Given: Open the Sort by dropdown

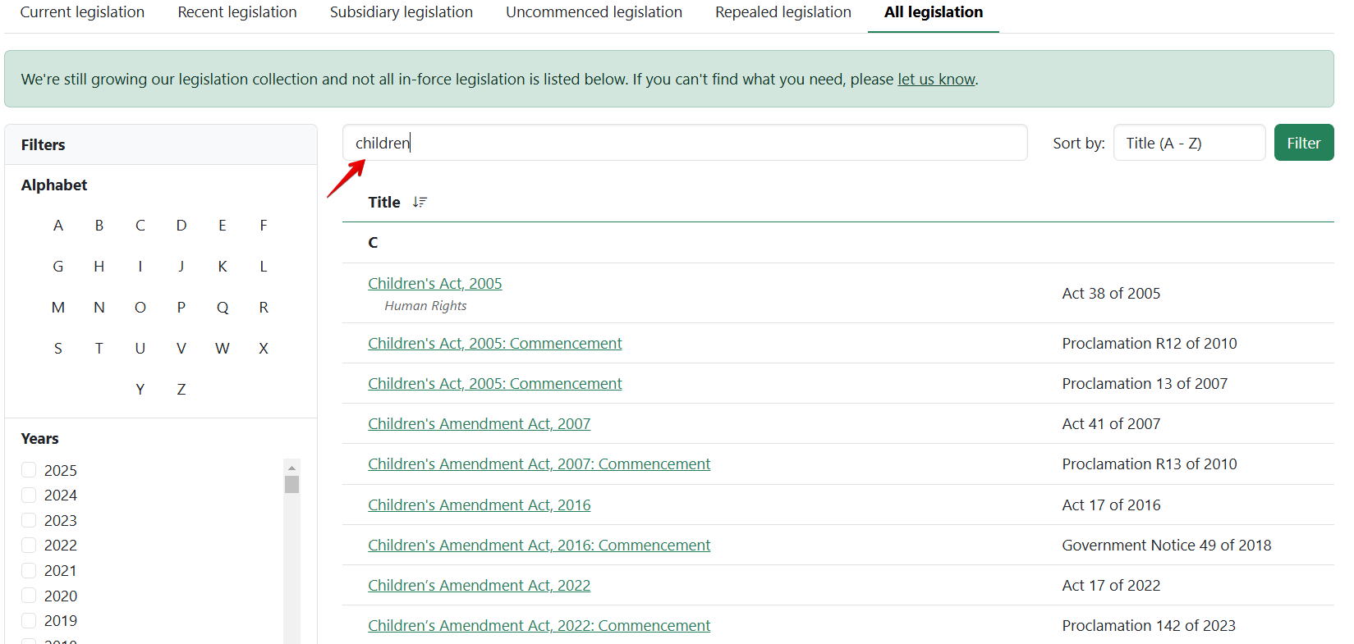Looking at the screenshot, I should coord(1188,143).
